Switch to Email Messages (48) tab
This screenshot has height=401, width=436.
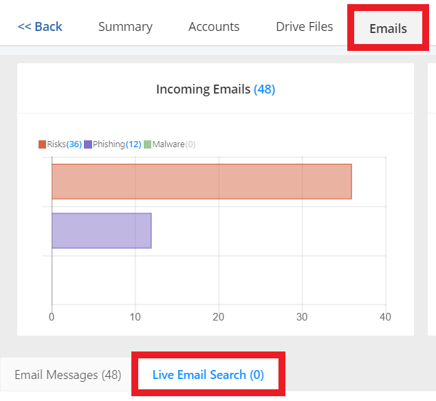[67, 375]
